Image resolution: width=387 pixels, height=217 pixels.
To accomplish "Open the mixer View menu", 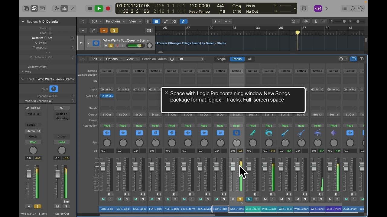I will (x=132, y=59).
